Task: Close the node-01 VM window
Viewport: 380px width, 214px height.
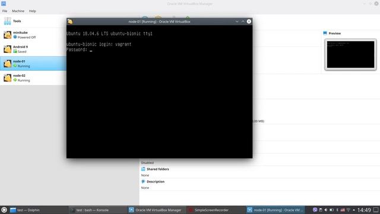Action: pos(249,21)
